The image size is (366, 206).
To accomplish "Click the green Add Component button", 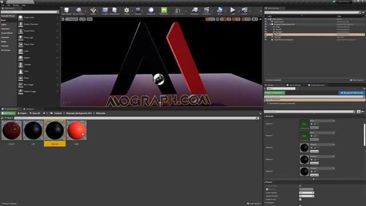I will (x=274, y=93).
